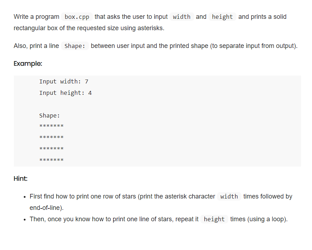
Task: Click the first row of asterisks
Action: [51, 126]
